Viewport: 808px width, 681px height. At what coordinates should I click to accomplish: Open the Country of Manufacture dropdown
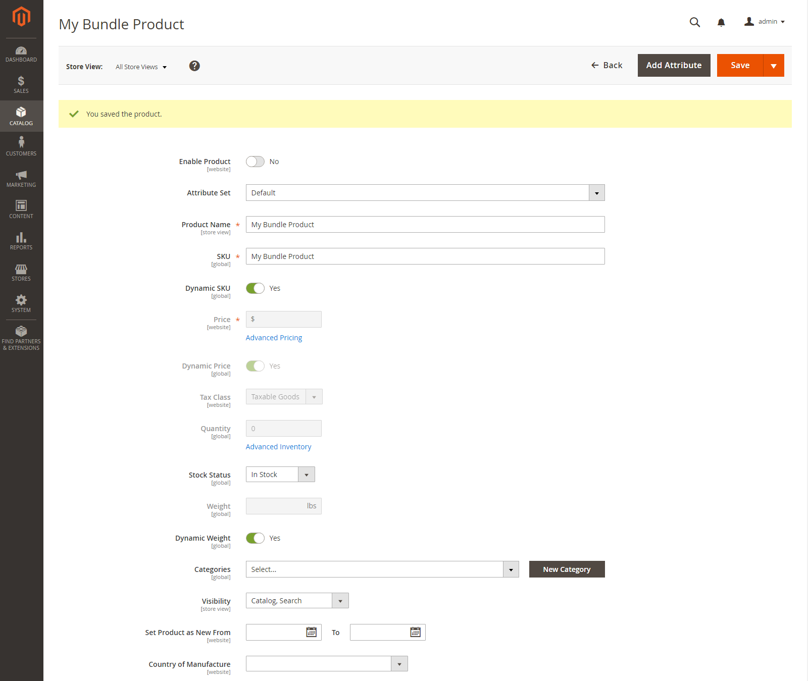click(327, 664)
